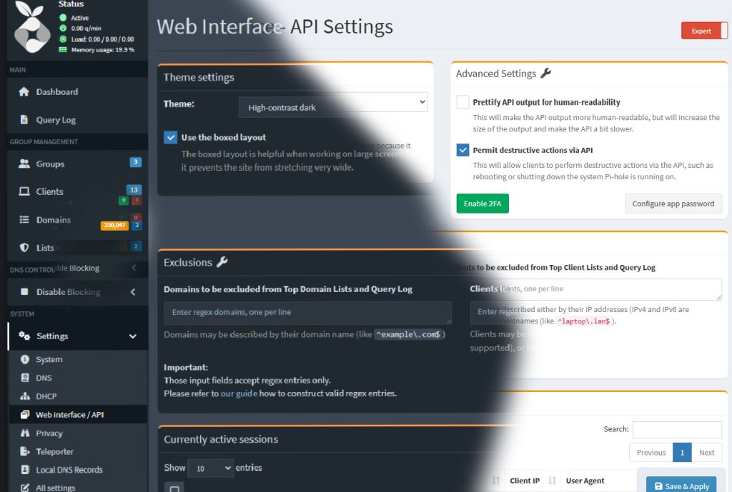The image size is (732, 492).
Task: Go to Local DNS Records page
Action: point(69,471)
